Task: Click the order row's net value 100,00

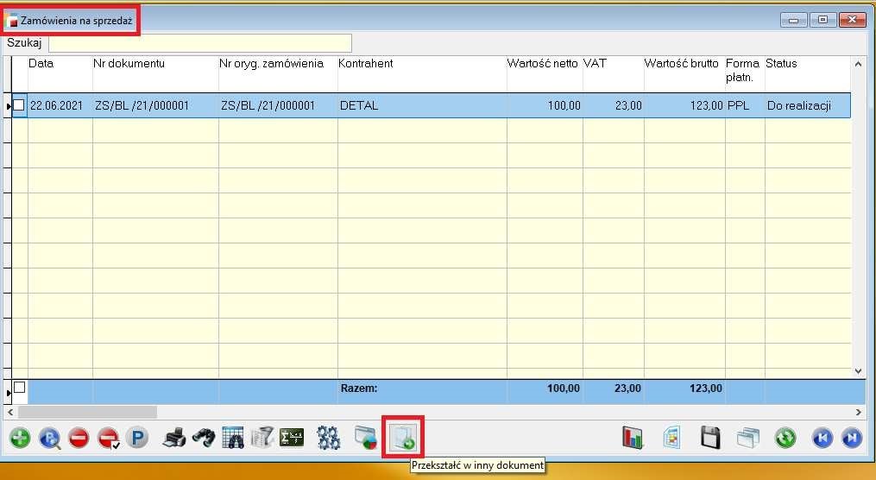Action: [x=564, y=105]
